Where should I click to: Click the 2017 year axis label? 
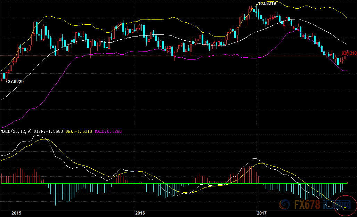pyautogui.click(x=262, y=213)
